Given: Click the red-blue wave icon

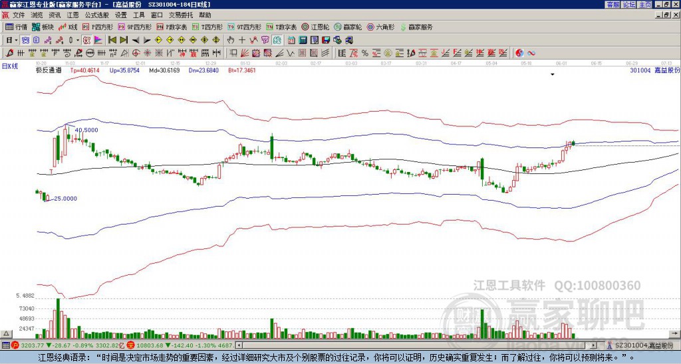Looking at the screenshot, I should pos(531,53).
